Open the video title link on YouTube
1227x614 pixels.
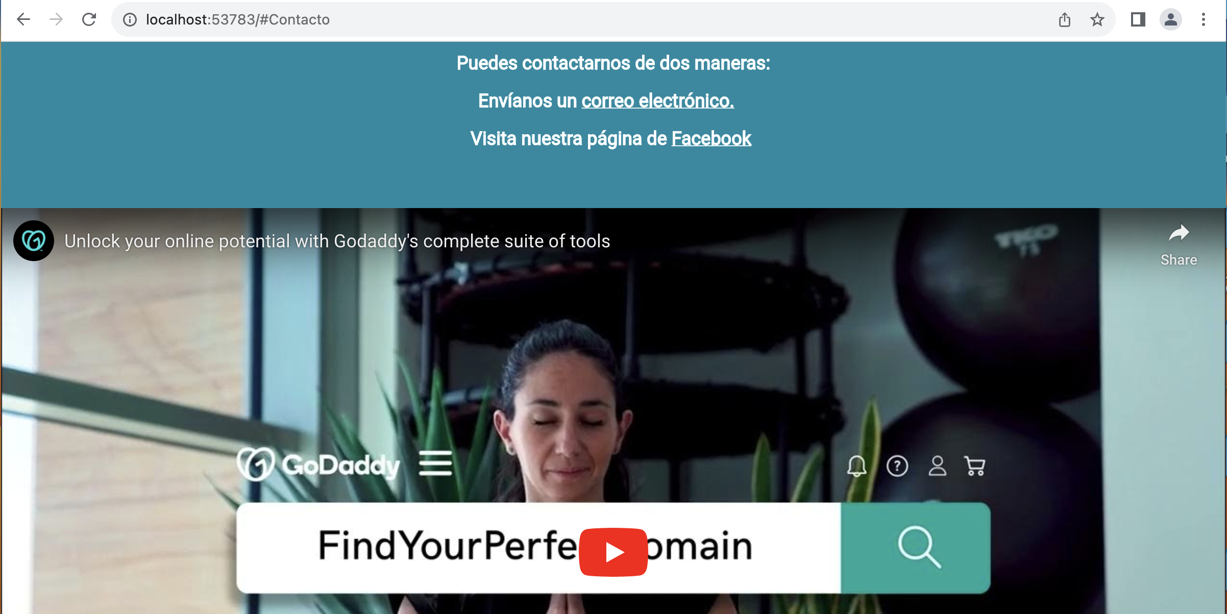337,241
